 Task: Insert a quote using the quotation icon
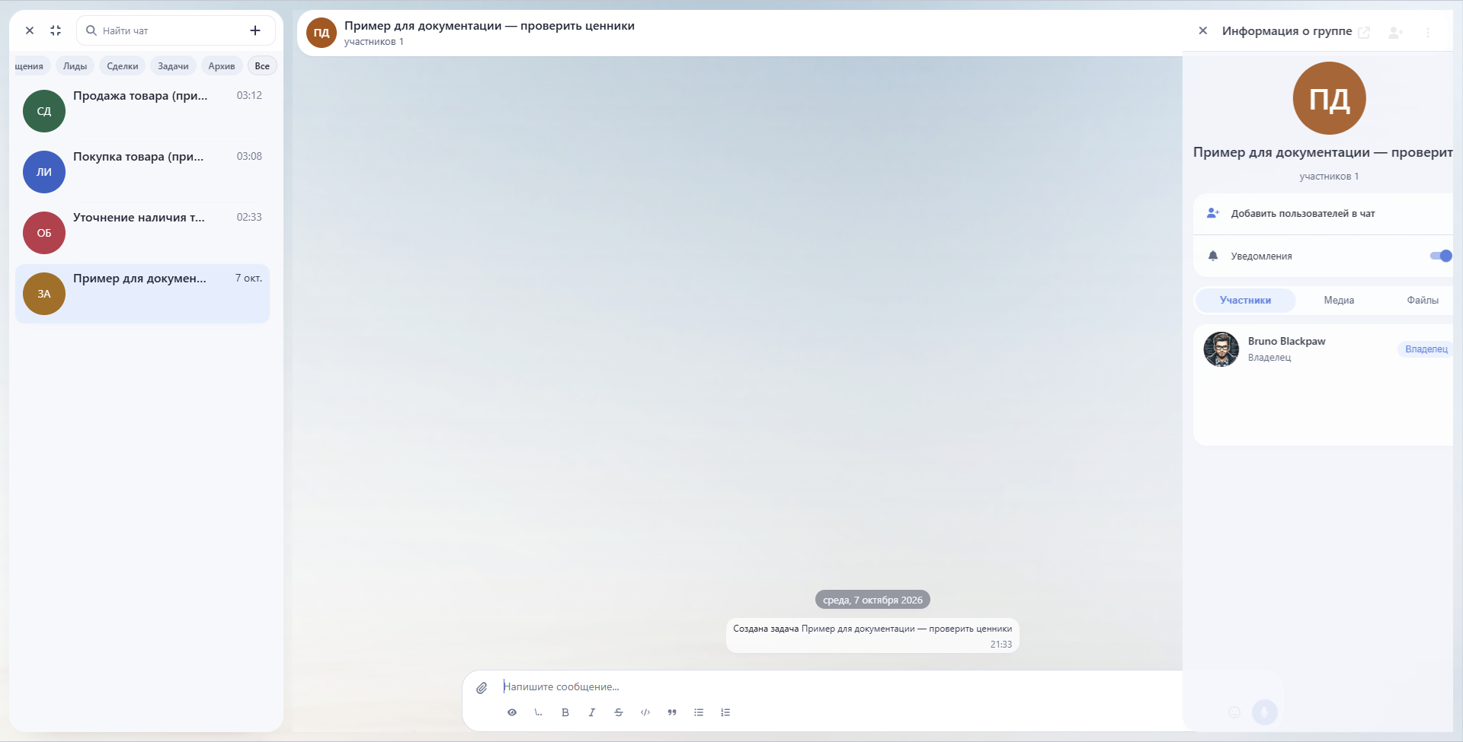pos(672,712)
